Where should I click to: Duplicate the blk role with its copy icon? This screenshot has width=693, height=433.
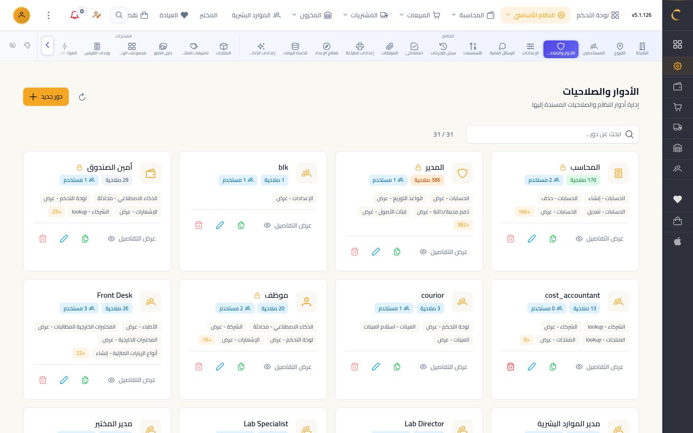241,225
